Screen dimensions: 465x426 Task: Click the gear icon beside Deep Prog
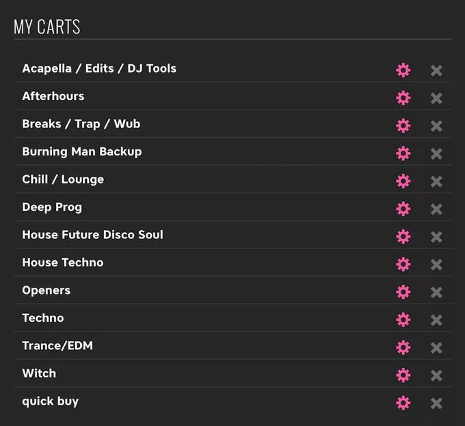point(403,209)
